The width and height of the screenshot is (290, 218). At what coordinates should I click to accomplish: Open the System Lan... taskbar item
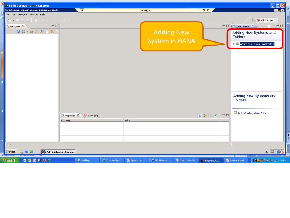coord(136,160)
